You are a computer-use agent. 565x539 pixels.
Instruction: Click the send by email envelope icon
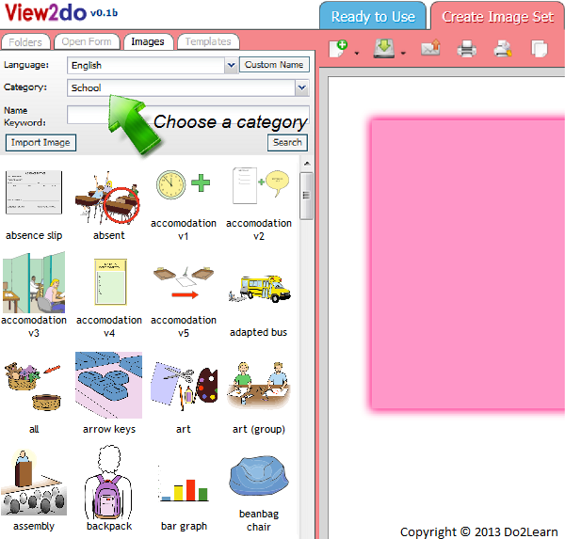point(430,49)
